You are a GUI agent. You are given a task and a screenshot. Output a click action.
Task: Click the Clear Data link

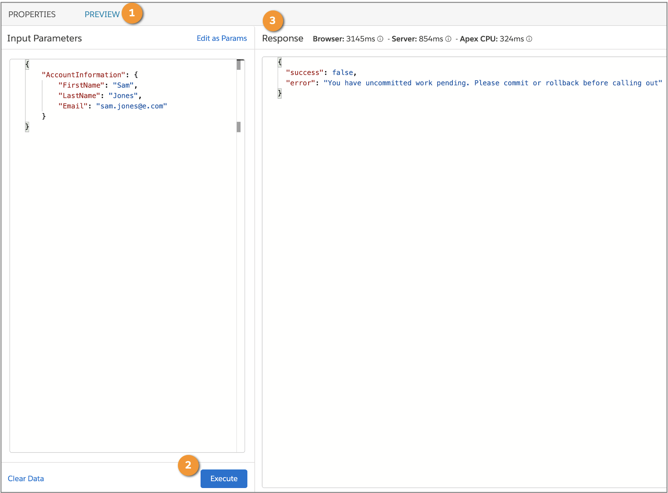[25, 478]
